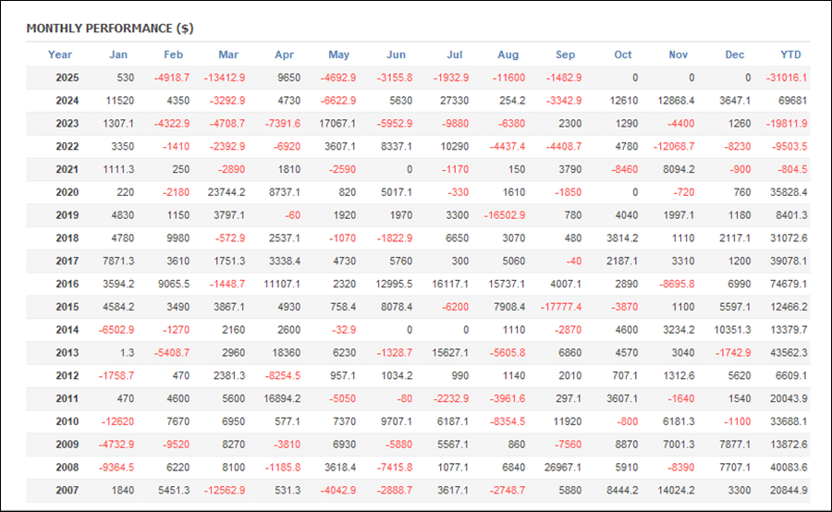Click the Monthly Performance ($) title

coord(110,29)
